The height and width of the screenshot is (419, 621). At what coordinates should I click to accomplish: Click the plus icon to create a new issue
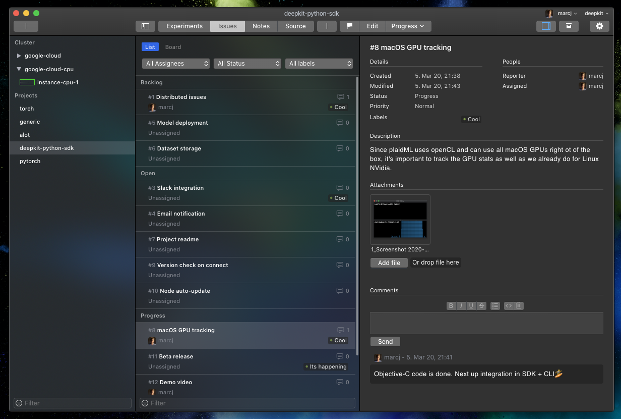327,26
